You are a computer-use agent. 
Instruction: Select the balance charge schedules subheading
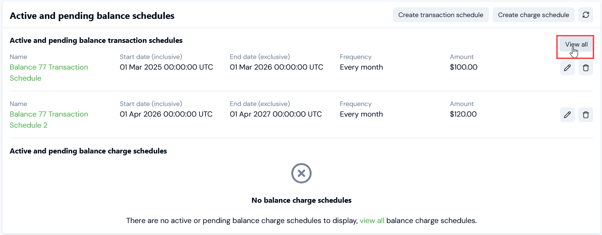pos(88,151)
